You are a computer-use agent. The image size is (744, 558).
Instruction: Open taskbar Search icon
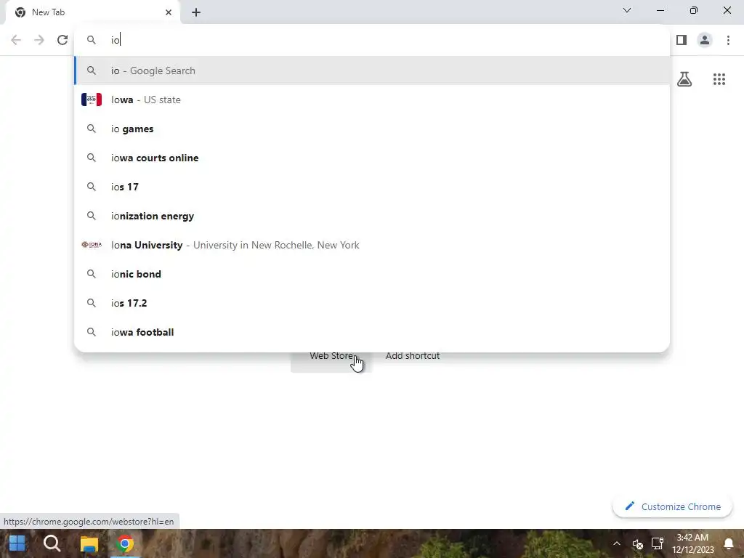tap(52, 543)
